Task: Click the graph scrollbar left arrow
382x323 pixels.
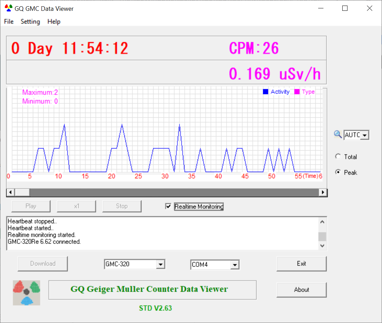Action: pos(10,192)
